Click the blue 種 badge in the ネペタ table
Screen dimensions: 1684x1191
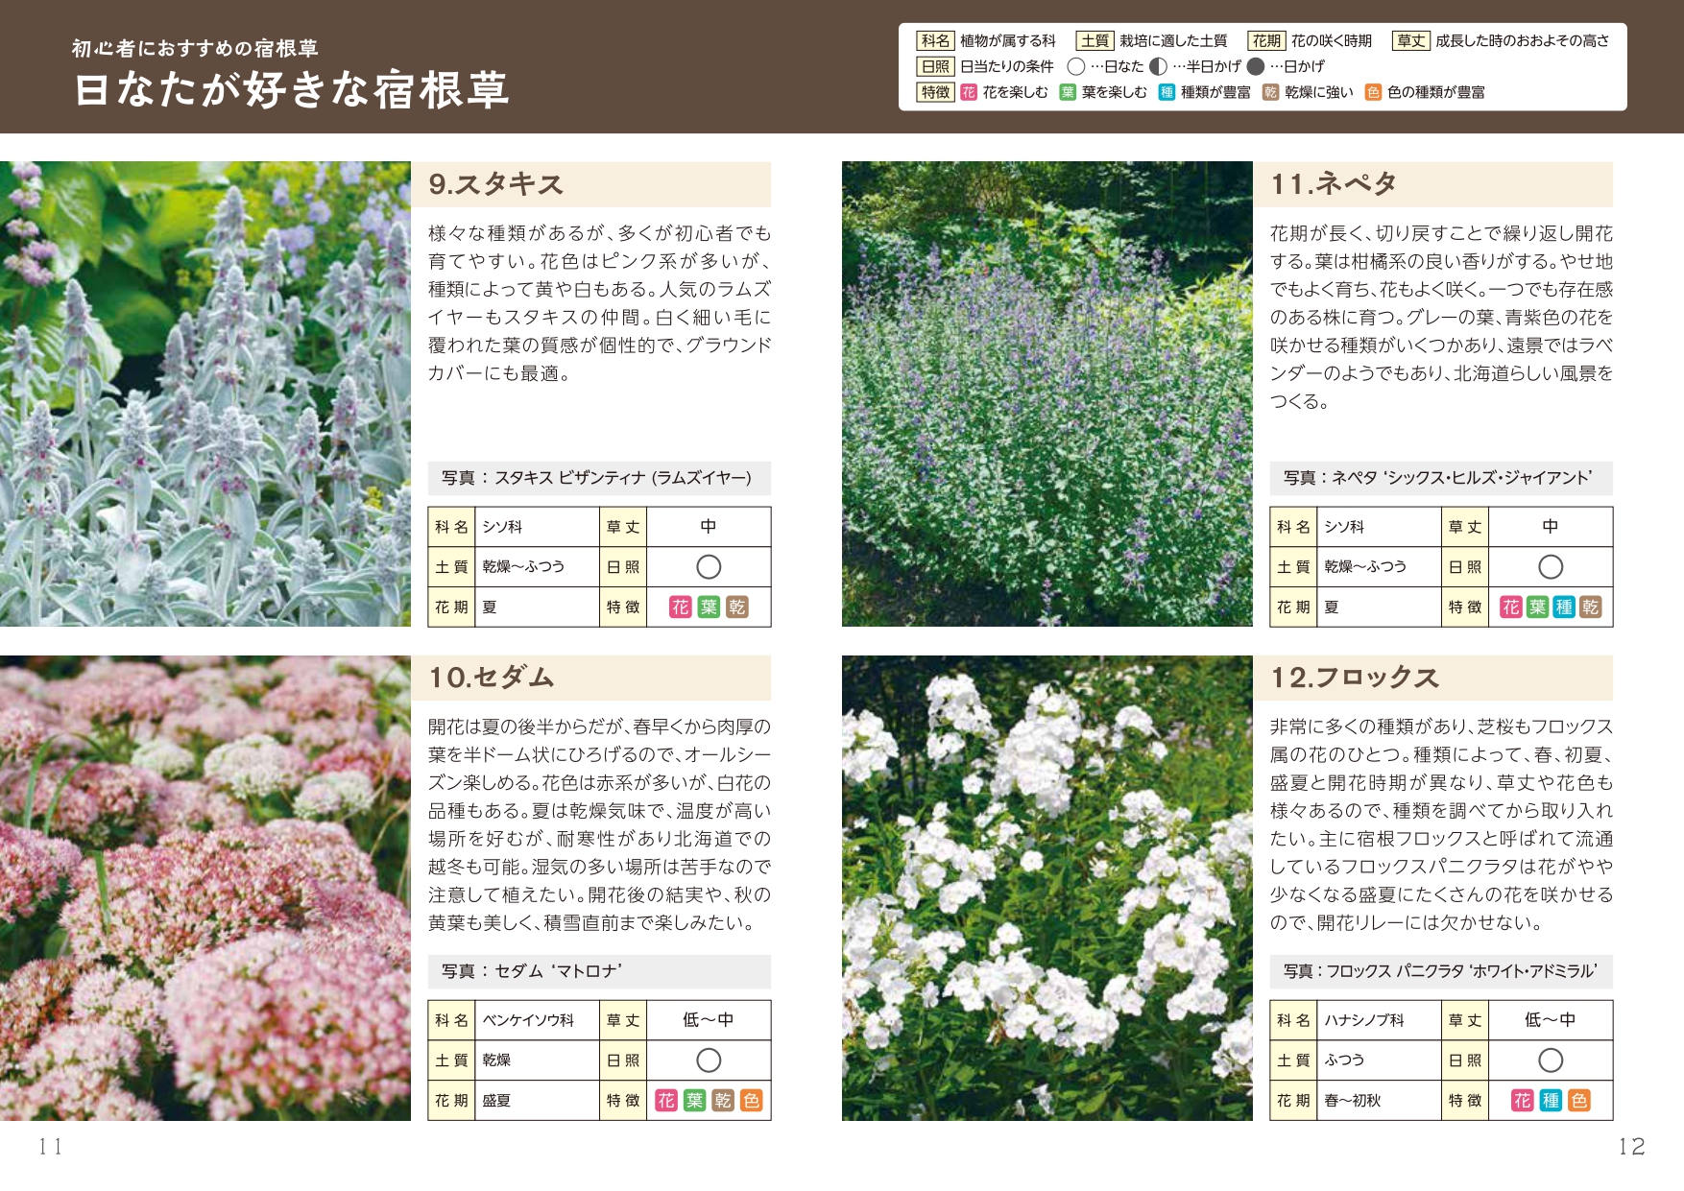click(1564, 607)
